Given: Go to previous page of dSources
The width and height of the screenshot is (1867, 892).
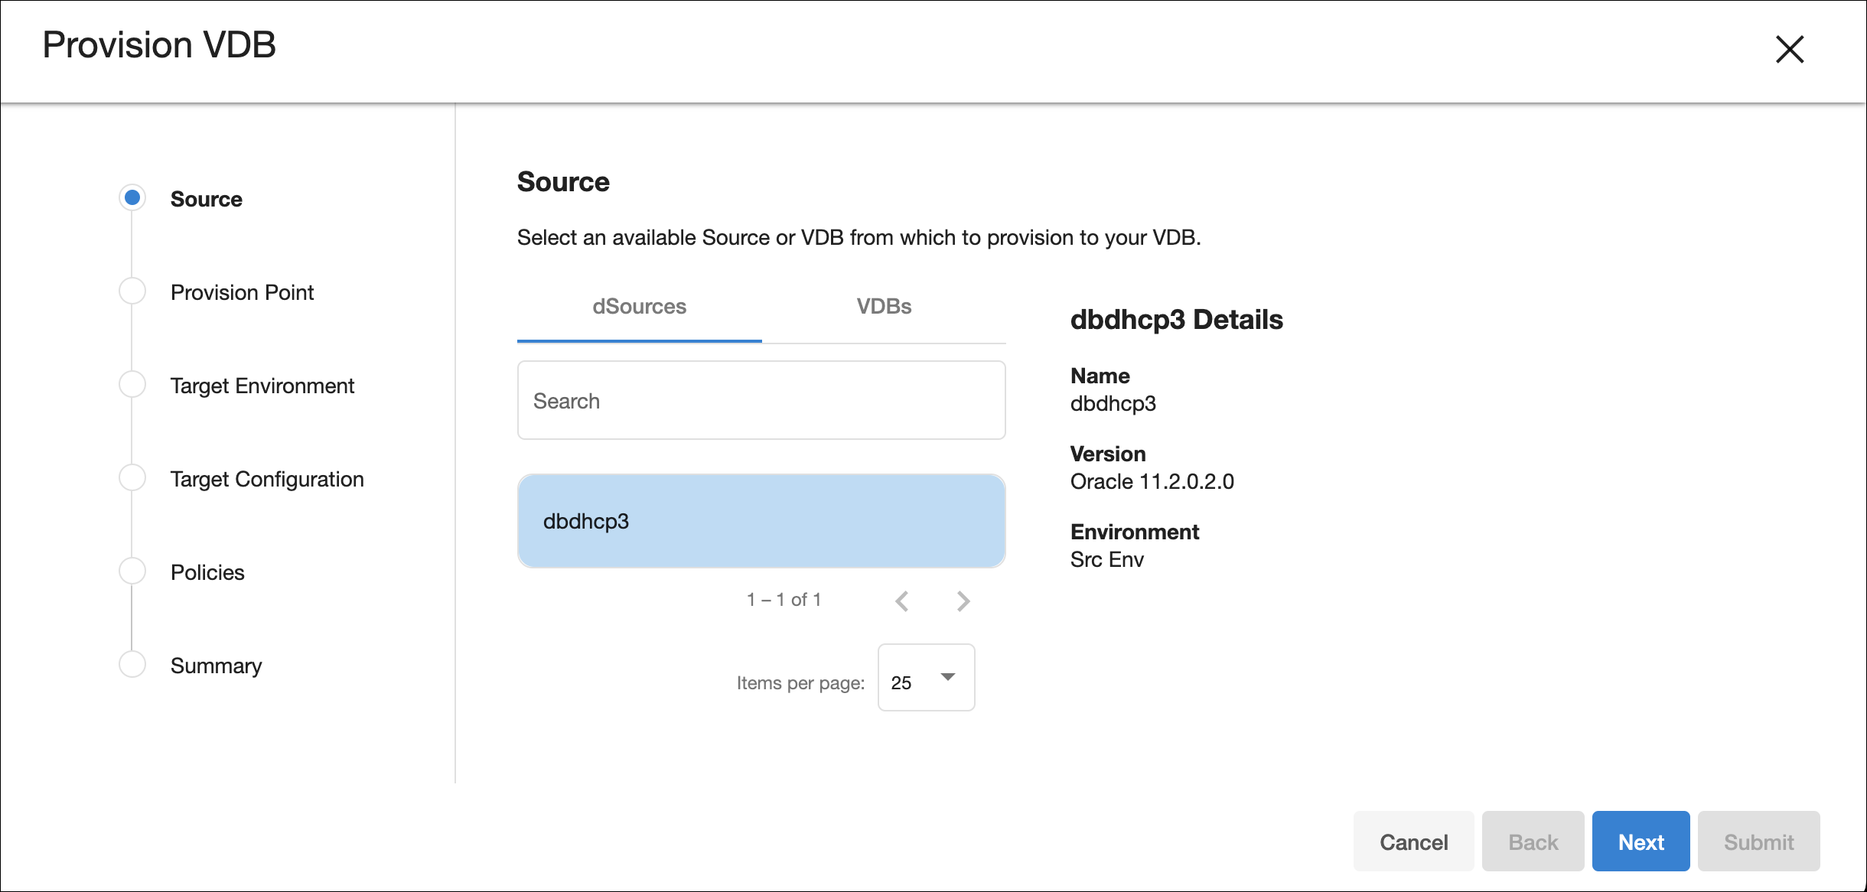Looking at the screenshot, I should [x=902, y=601].
